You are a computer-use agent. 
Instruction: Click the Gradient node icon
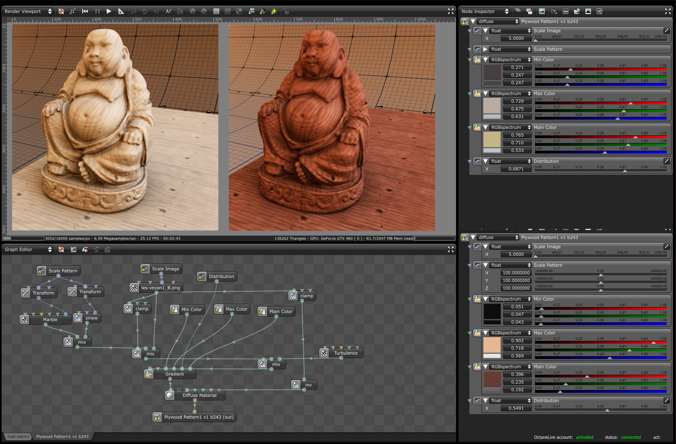(x=149, y=374)
